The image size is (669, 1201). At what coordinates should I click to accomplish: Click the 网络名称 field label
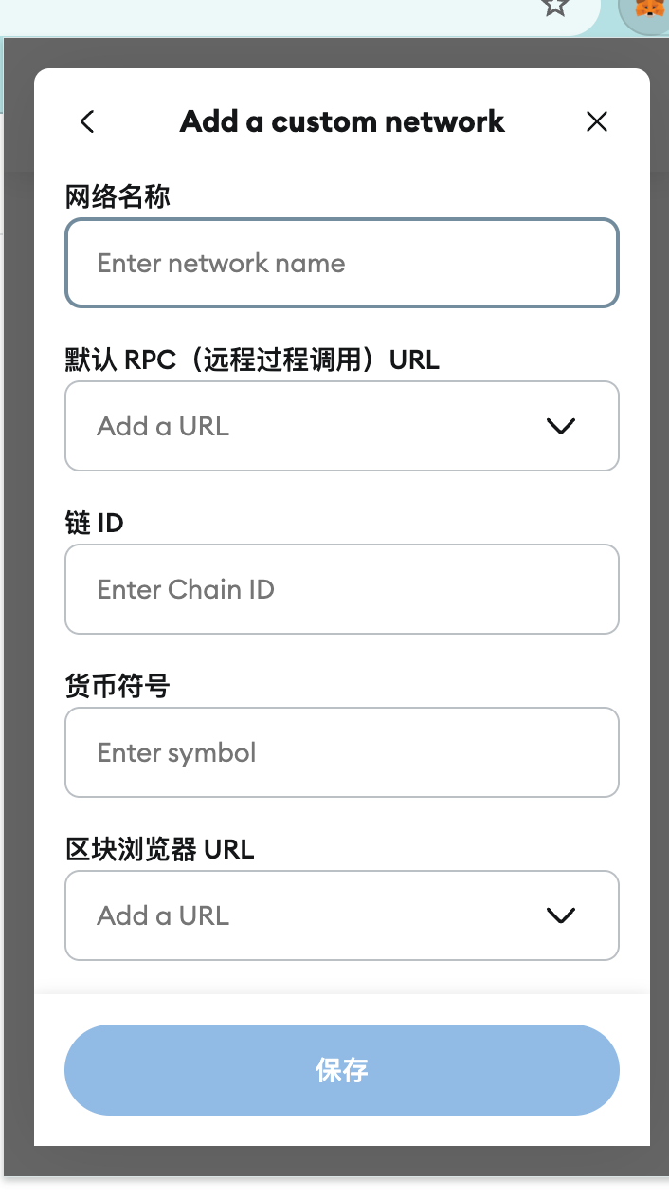point(118,197)
